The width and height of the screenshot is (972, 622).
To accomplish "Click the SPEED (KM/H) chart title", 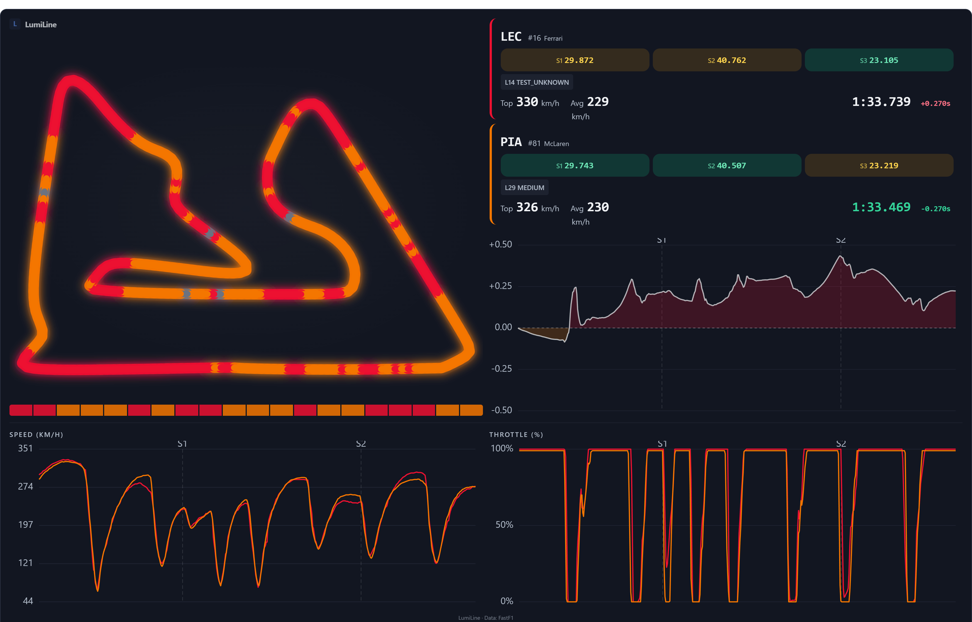I will pos(36,435).
